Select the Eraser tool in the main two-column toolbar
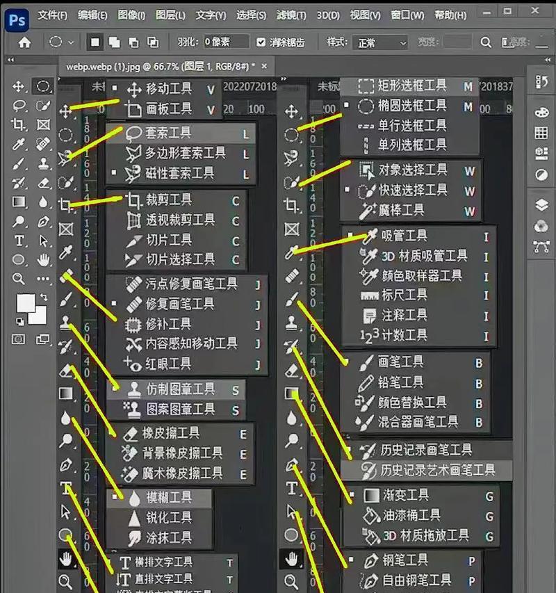The image size is (556, 593). tap(44, 183)
